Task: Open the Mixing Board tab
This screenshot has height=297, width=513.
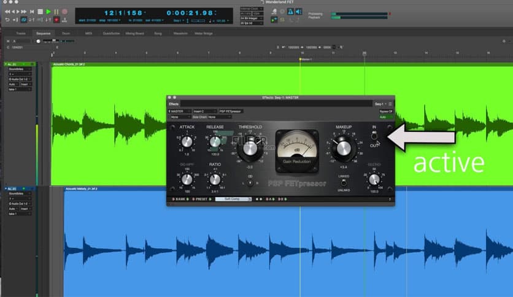Action: coord(135,33)
